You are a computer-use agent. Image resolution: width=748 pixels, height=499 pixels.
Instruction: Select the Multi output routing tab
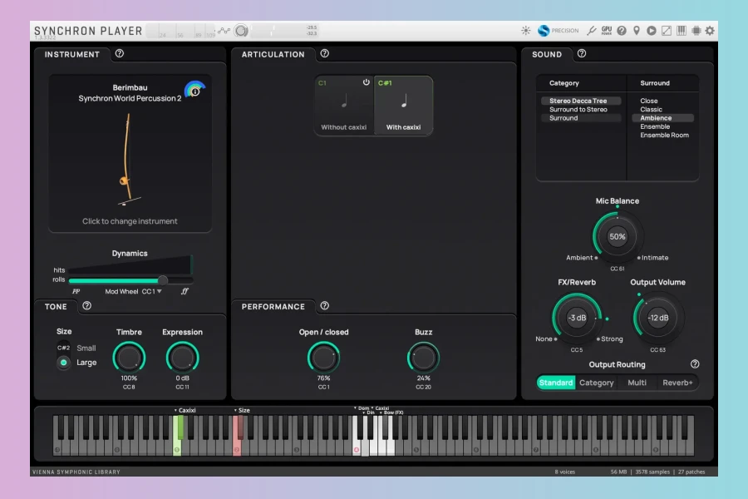click(x=637, y=383)
